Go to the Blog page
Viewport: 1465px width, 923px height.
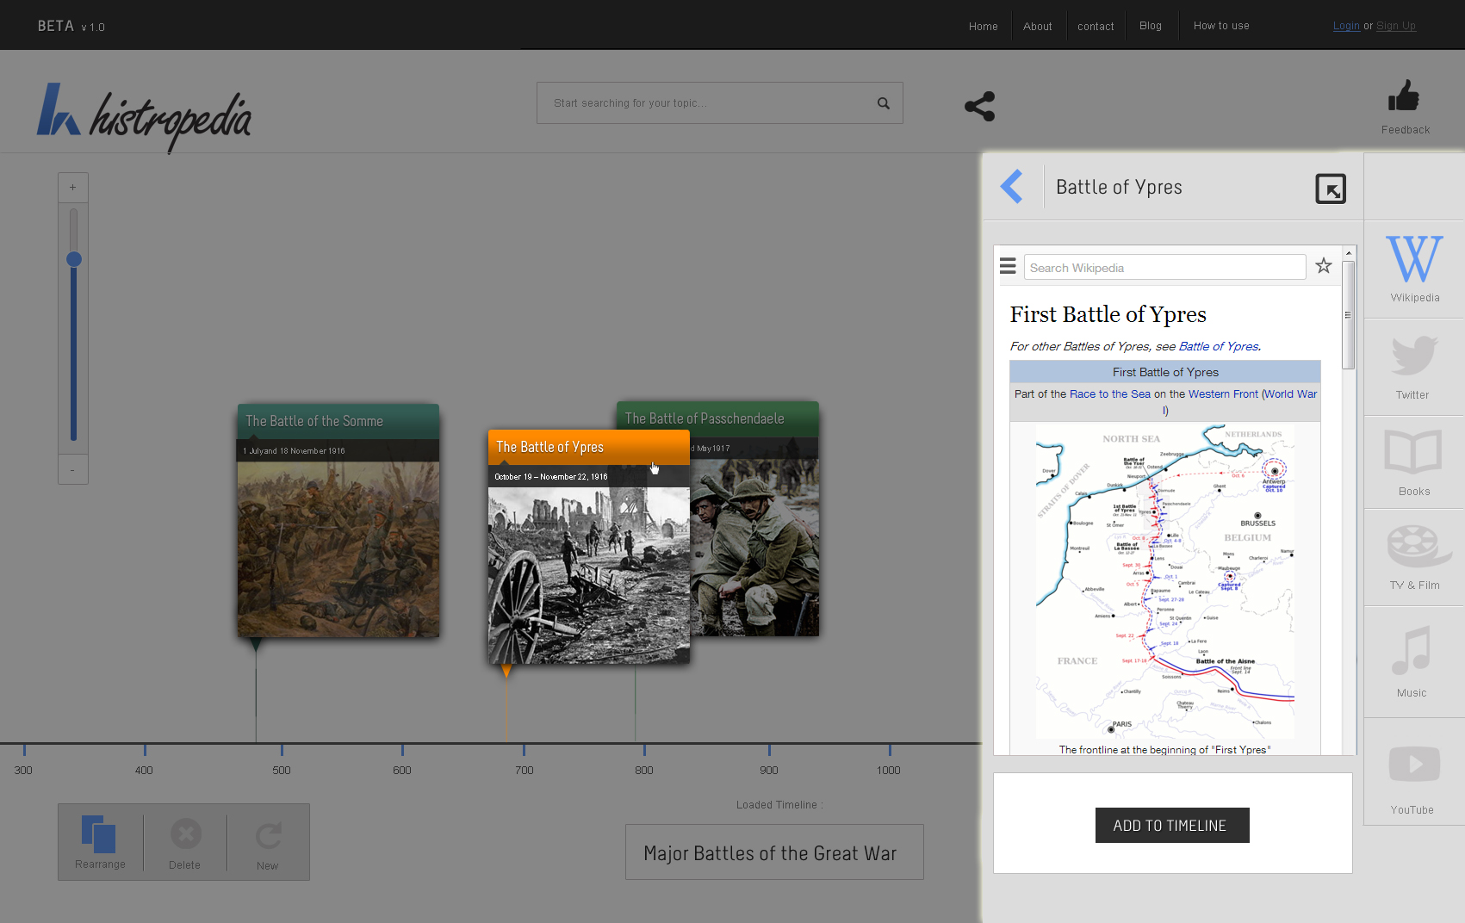click(1150, 26)
